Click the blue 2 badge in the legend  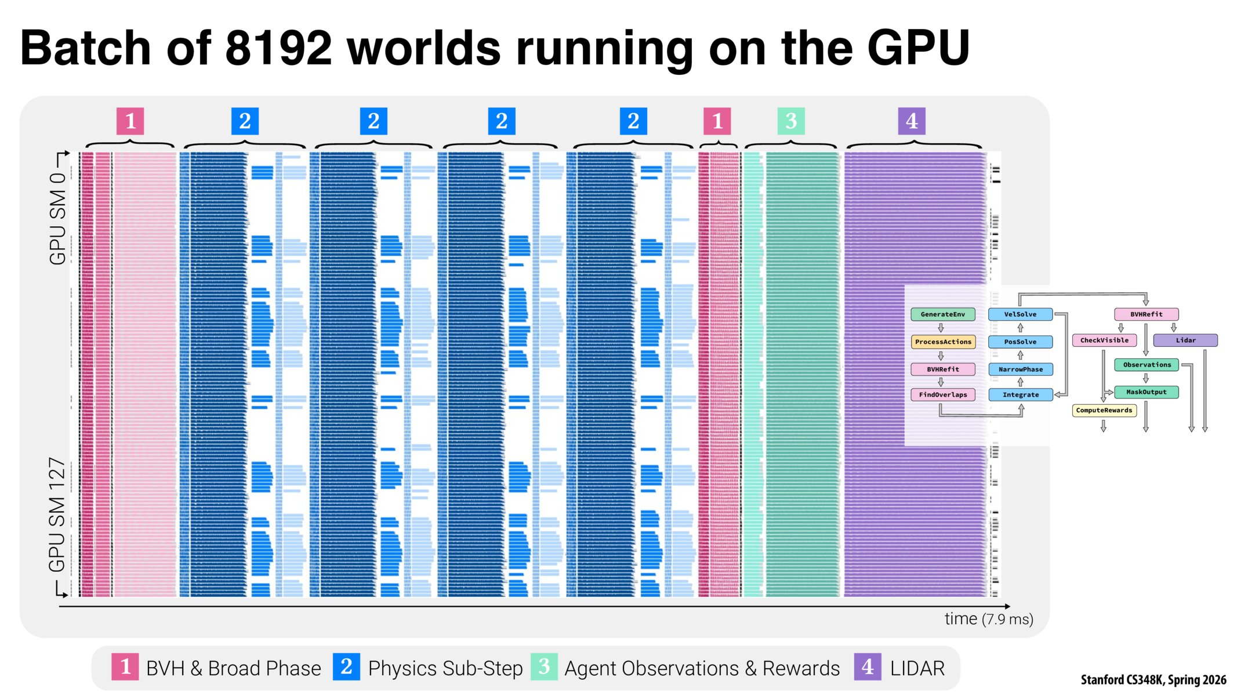(x=346, y=666)
